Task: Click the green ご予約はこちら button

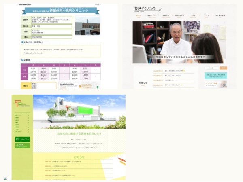Action: (22, 139)
